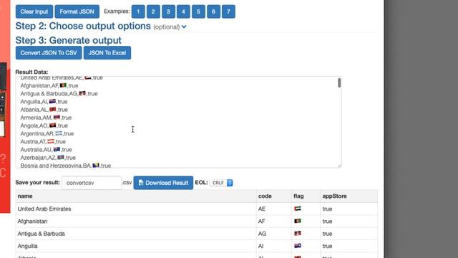Load example 5
Screen dimensions: 458x258
pyautogui.click(x=198, y=11)
